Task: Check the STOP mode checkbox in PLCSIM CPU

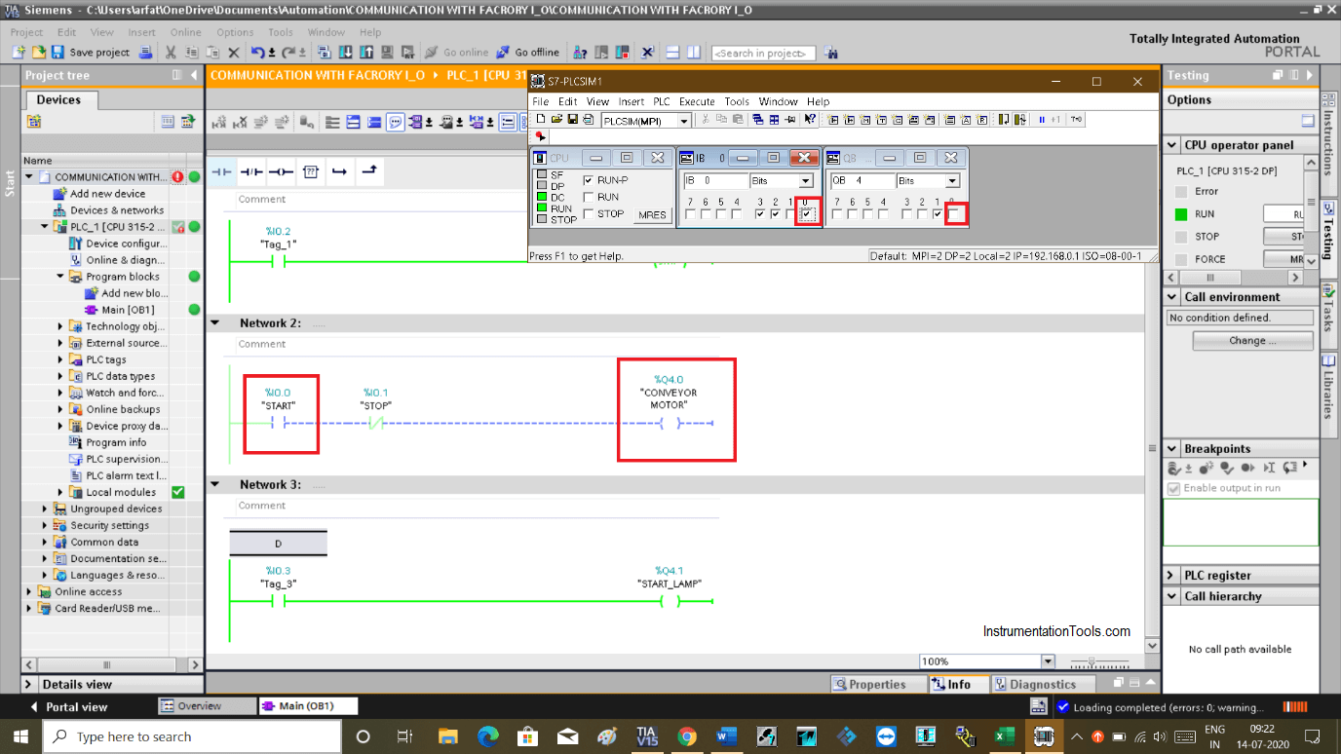Action: pyautogui.click(x=588, y=213)
